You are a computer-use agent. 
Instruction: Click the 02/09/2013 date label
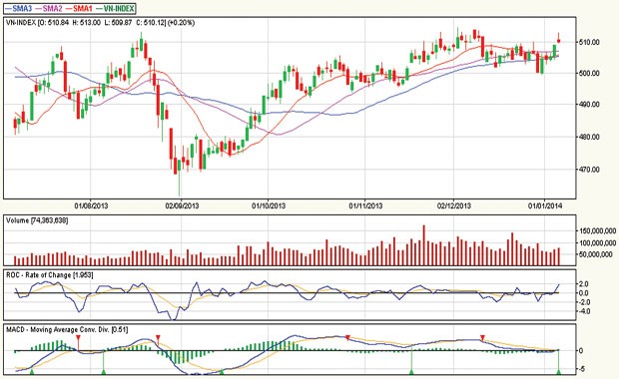point(182,205)
